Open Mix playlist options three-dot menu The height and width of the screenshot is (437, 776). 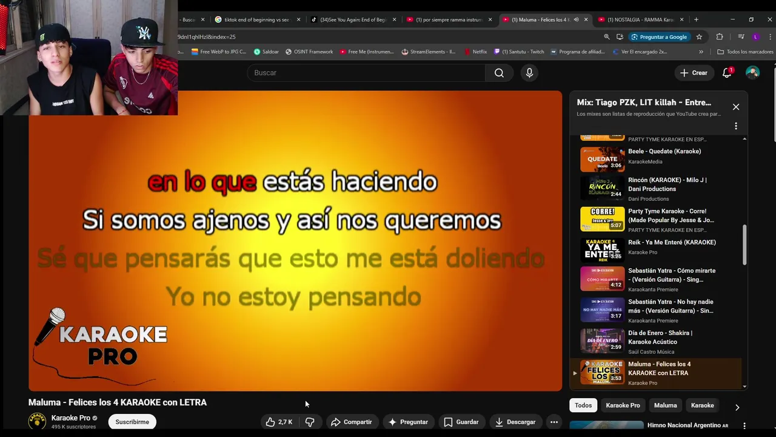point(736,126)
